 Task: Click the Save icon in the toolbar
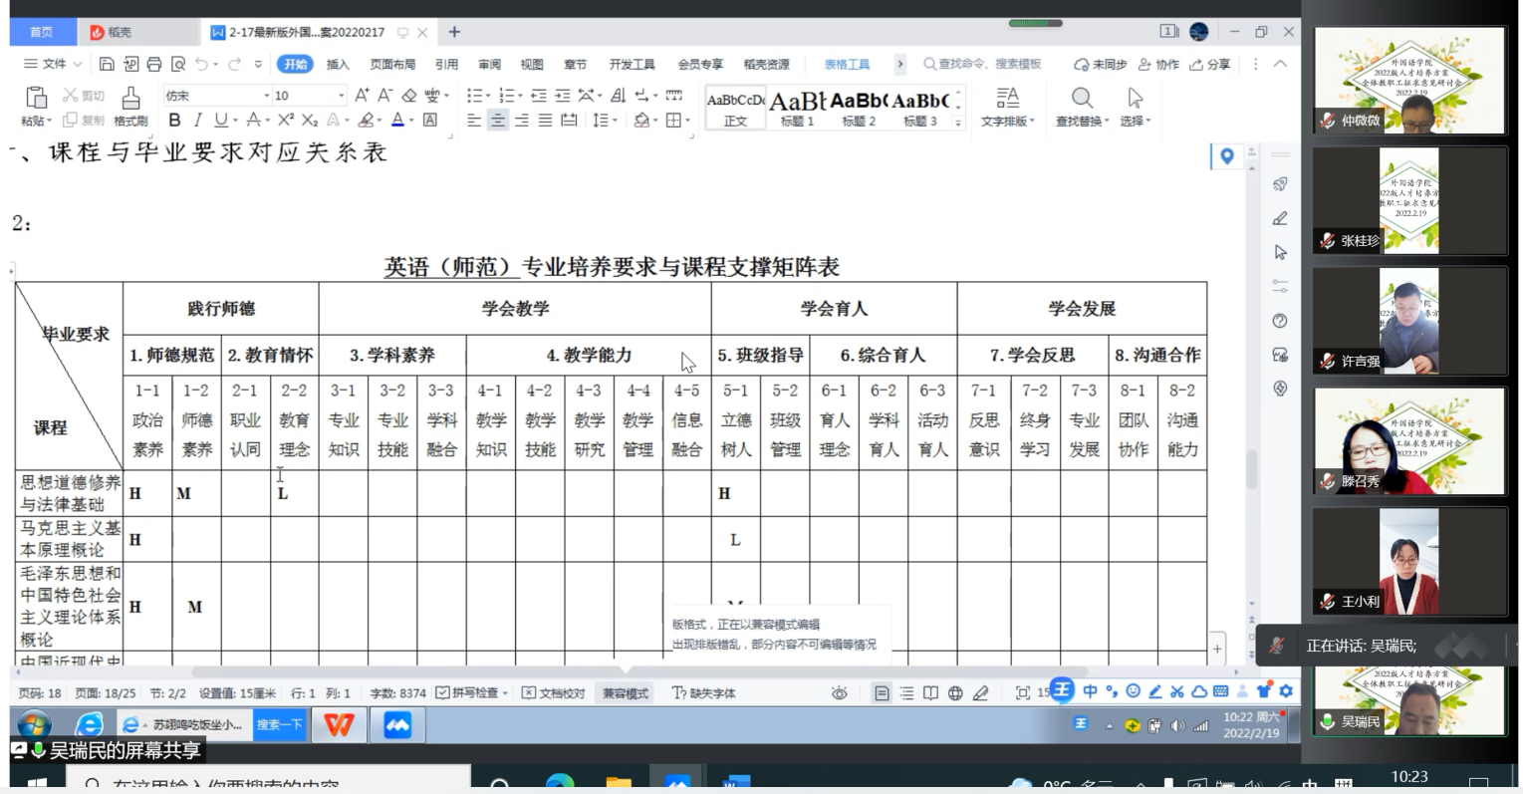[x=107, y=64]
